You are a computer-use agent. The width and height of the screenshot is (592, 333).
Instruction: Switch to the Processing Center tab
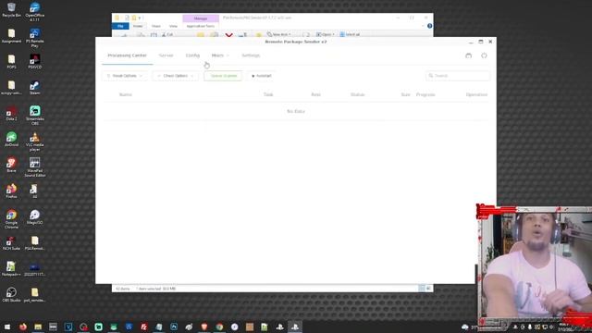click(x=128, y=55)
